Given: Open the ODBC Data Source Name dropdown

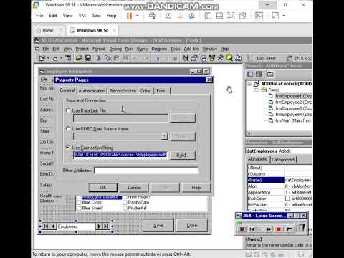Looking at the screenshot, I should click(164, 136).
